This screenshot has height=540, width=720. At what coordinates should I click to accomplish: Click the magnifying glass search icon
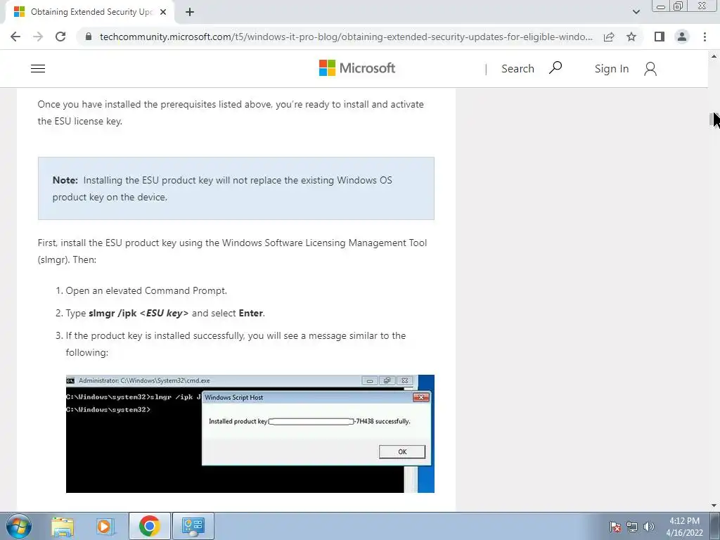pos(555,68)
